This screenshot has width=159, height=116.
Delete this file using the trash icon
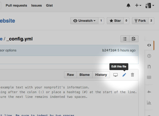pyautogui.click(x=132, y=75)
